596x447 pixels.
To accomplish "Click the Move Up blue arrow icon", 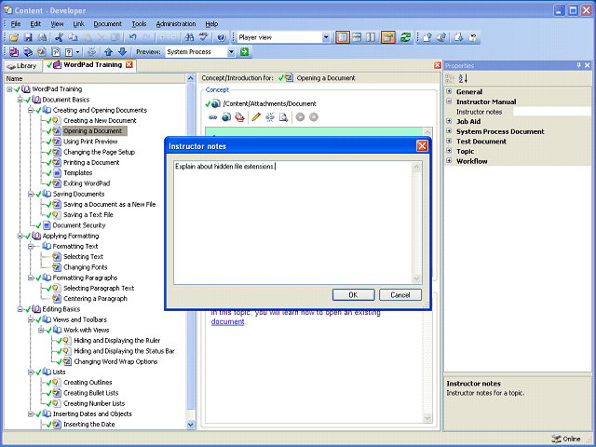I will pyautogui.click(x=109, y=52).
